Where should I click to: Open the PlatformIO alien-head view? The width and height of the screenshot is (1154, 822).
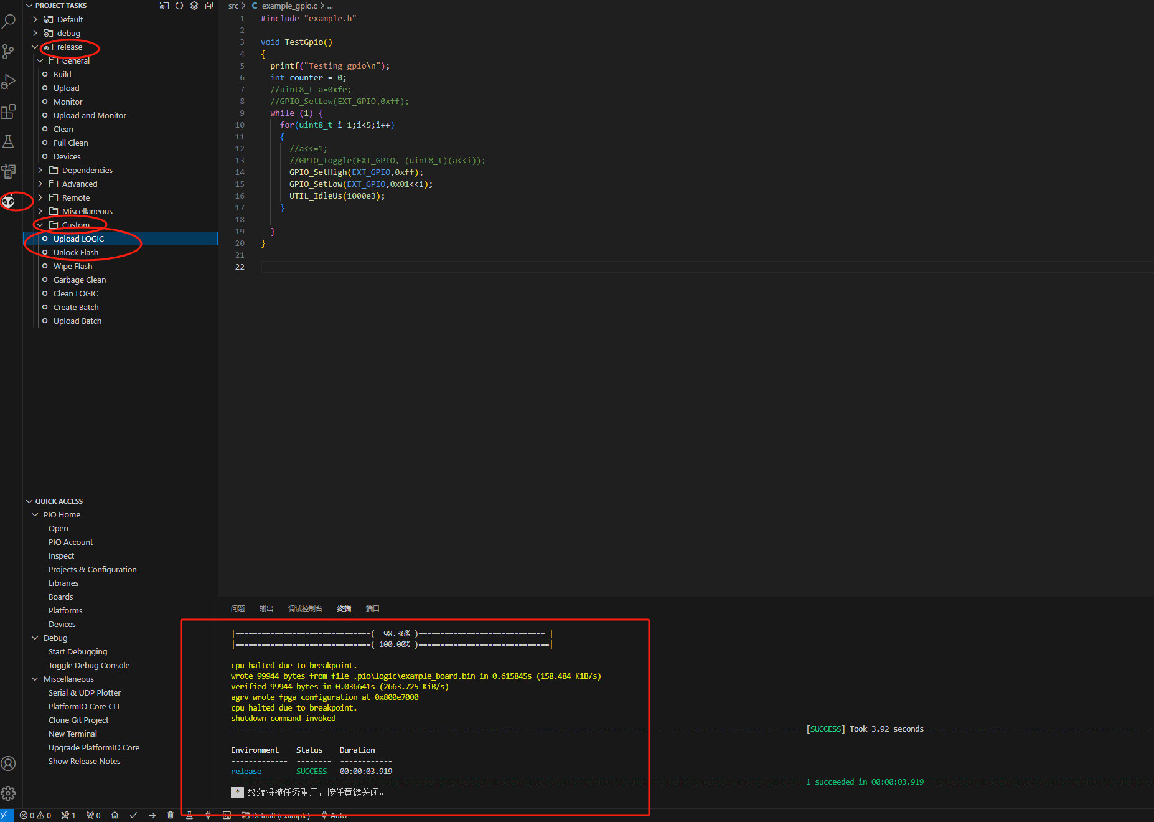[9, 201]
